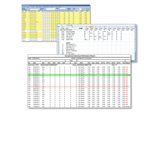Click the spreadsheet vertical scrollbar
This screenshot has width=156, height=142.
135,43
